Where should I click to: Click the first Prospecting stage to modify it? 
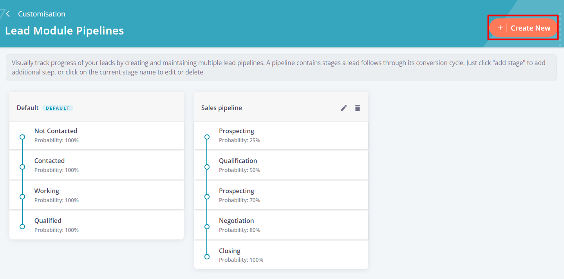[237, 130]
